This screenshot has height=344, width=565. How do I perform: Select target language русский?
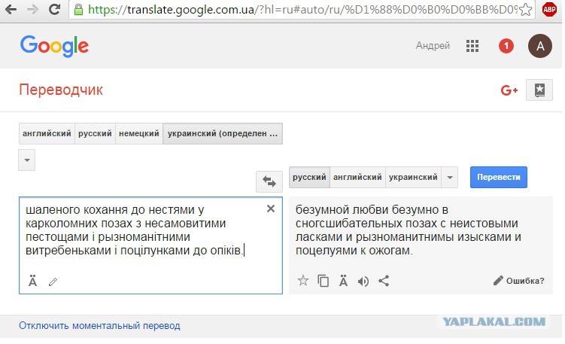(309, 177)
